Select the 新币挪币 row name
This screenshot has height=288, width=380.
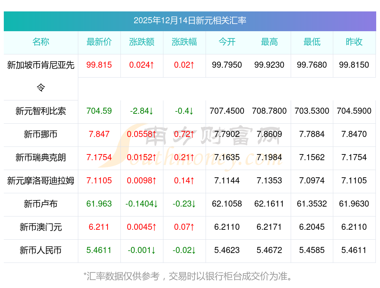[41, 134]
